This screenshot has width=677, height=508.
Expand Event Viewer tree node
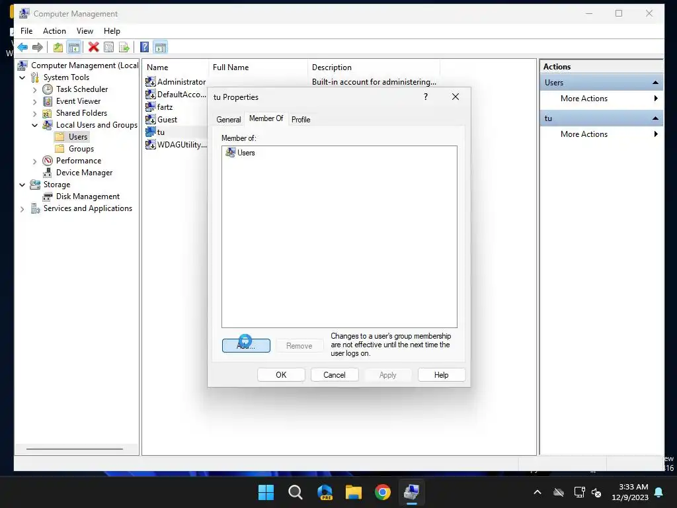click(x=35, y=101)
